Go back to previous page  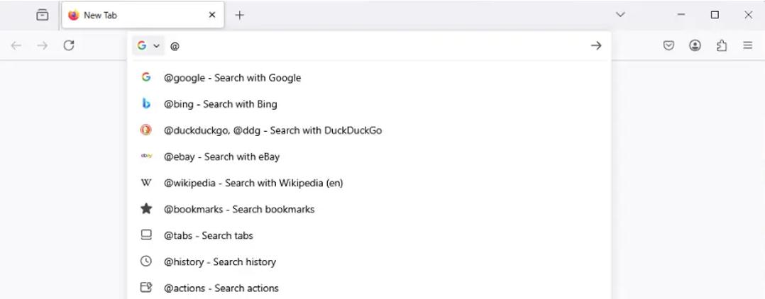16,45
